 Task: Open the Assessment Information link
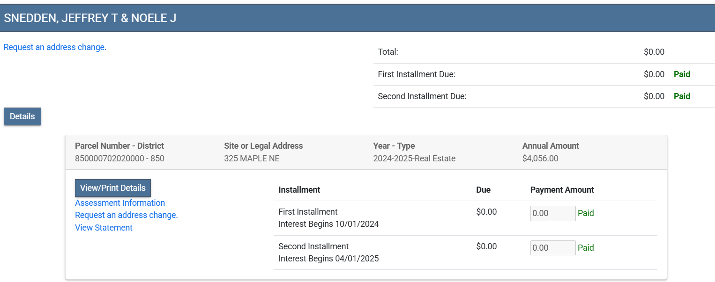pos(120,203)
